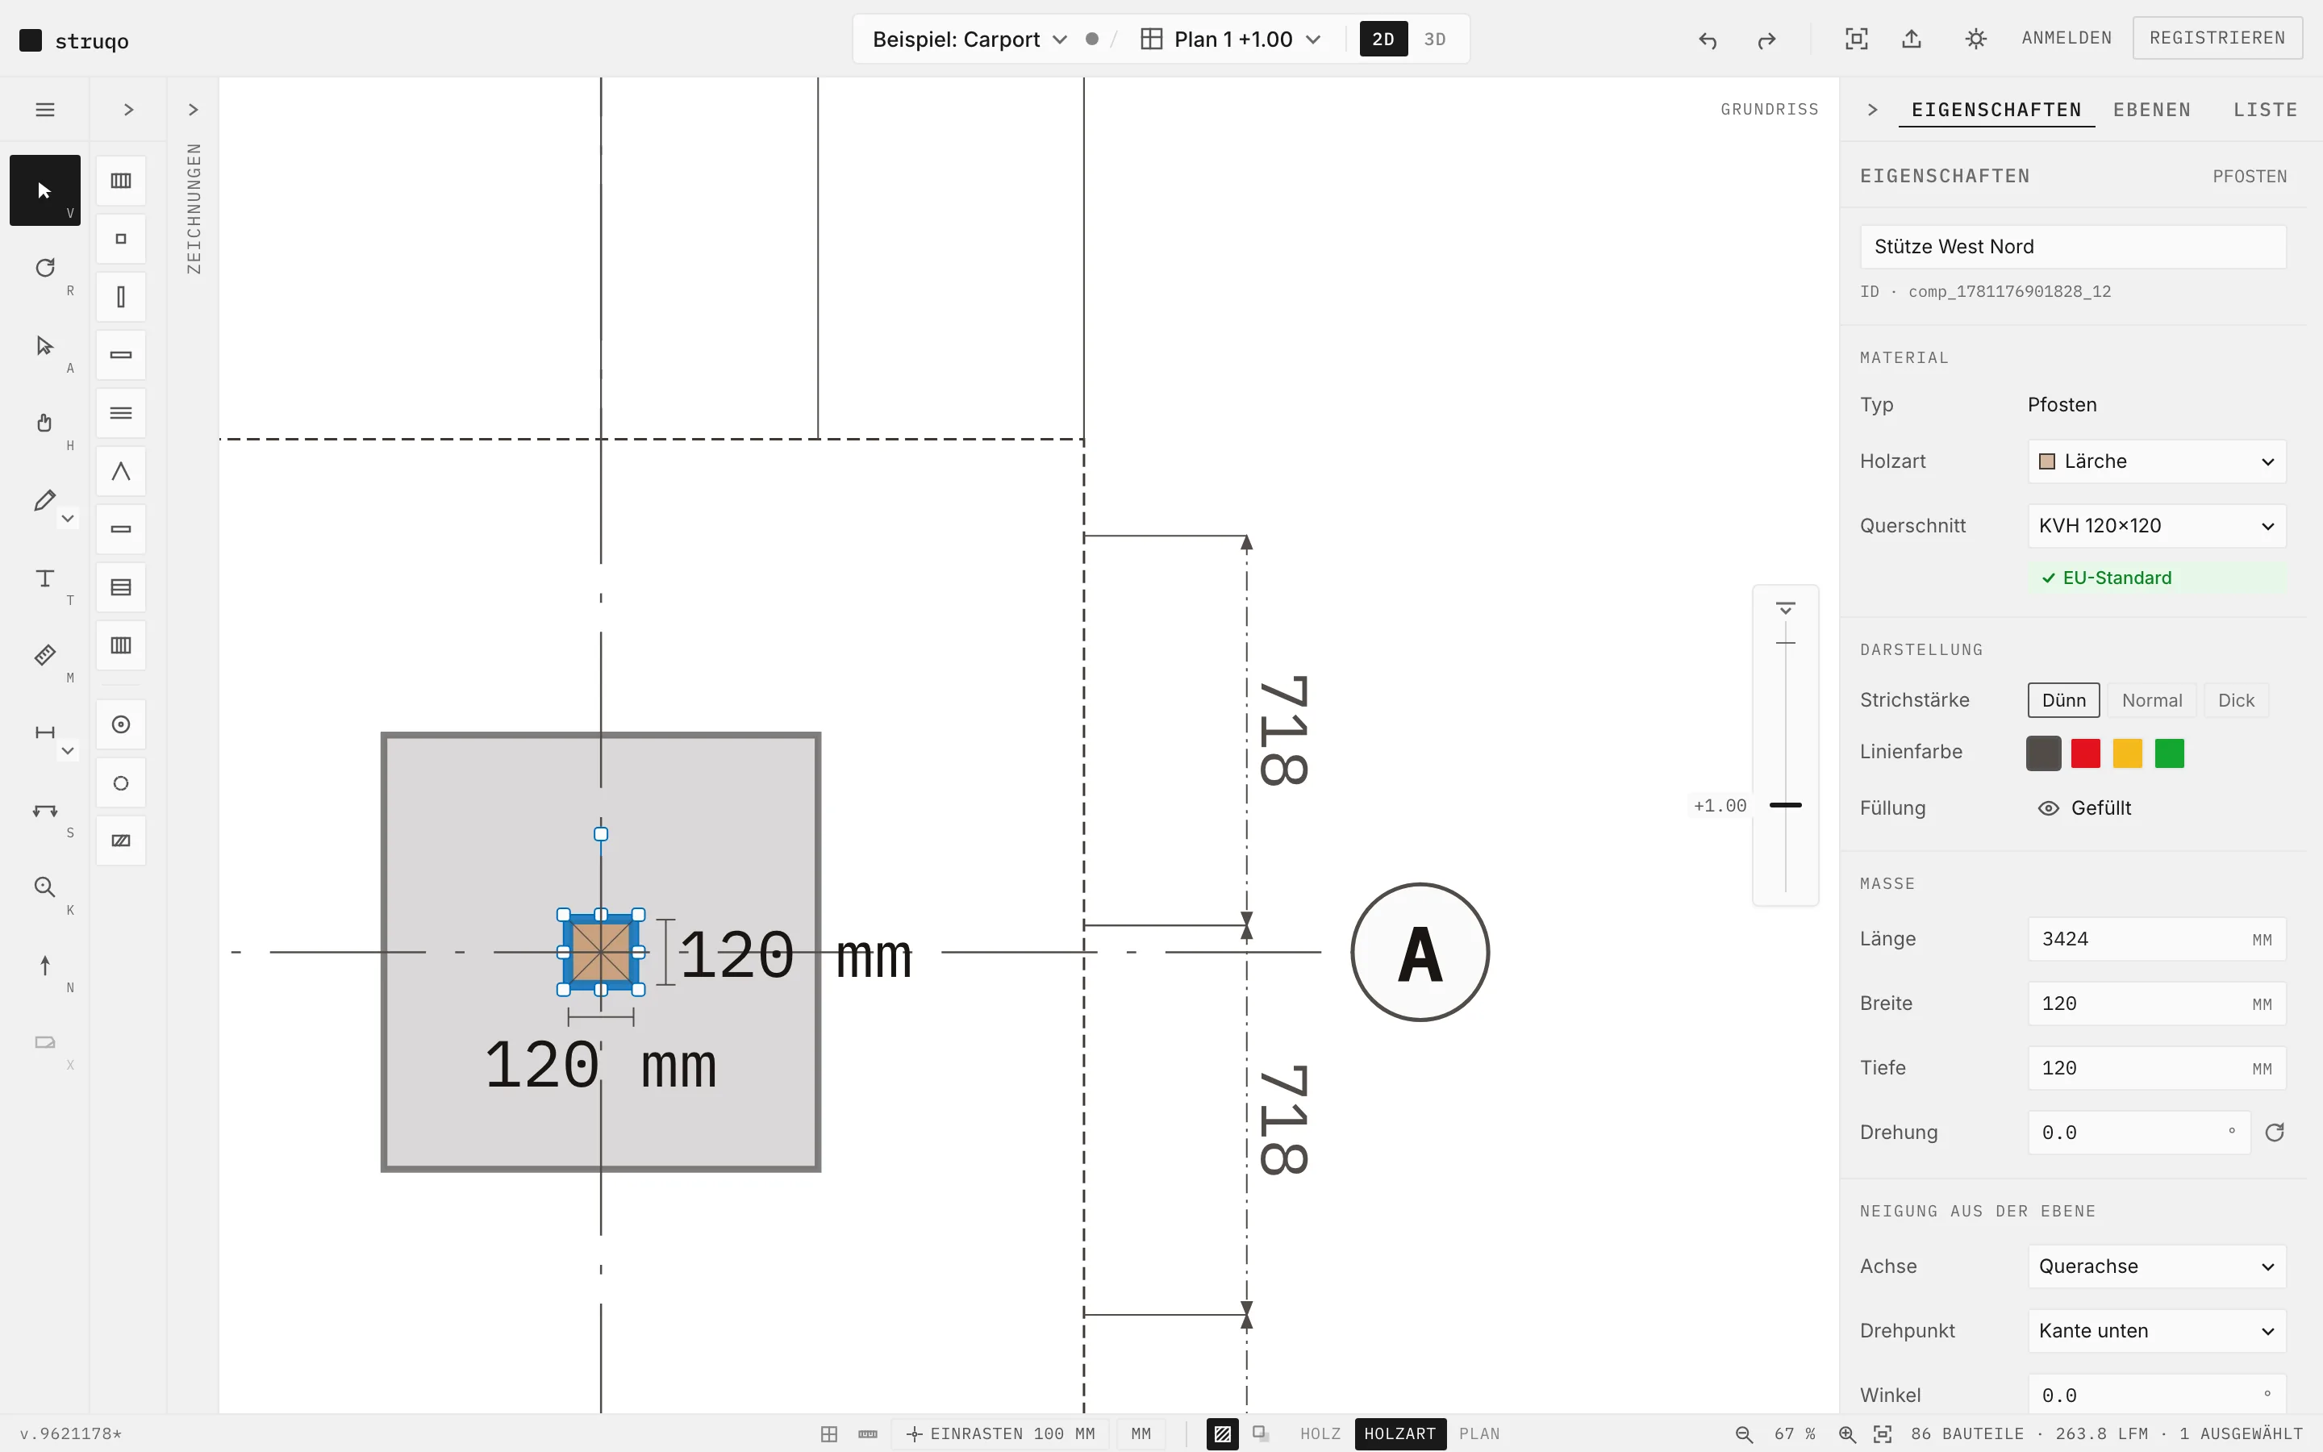Click the redo arrow
Screen dimensions: 2323x1452
pos(1766,40)
